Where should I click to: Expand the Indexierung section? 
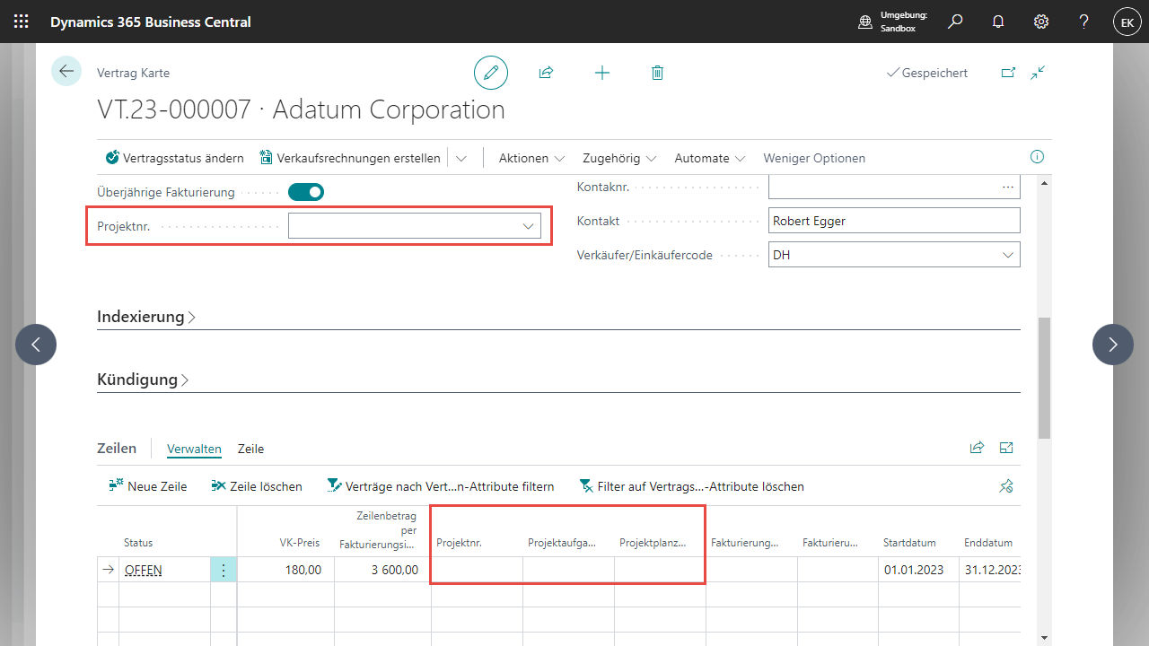(146, 317)
